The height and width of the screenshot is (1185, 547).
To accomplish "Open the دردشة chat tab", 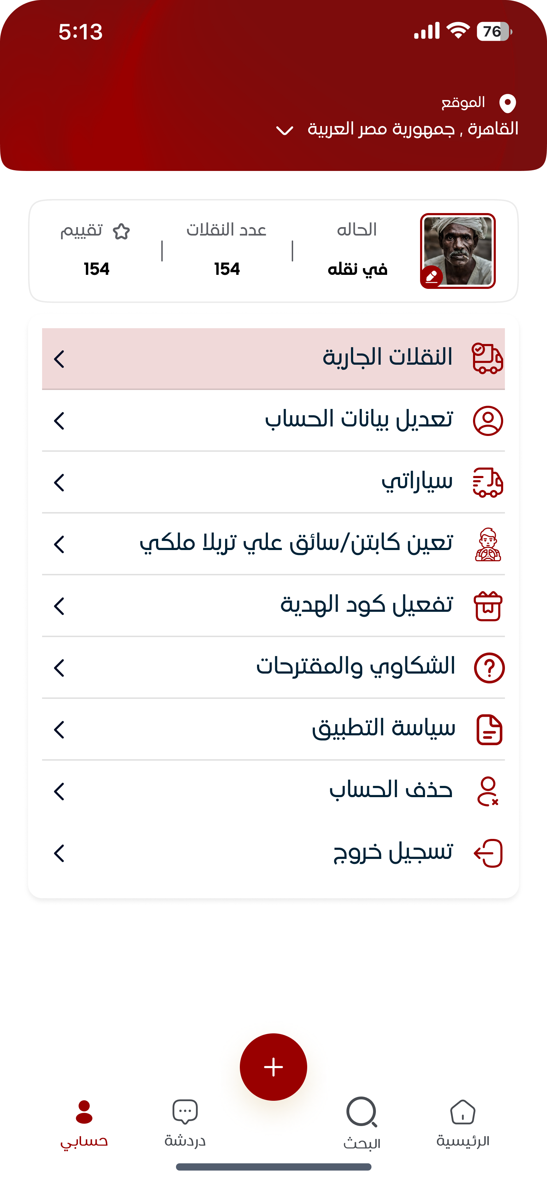I will tap(185, 1123).
